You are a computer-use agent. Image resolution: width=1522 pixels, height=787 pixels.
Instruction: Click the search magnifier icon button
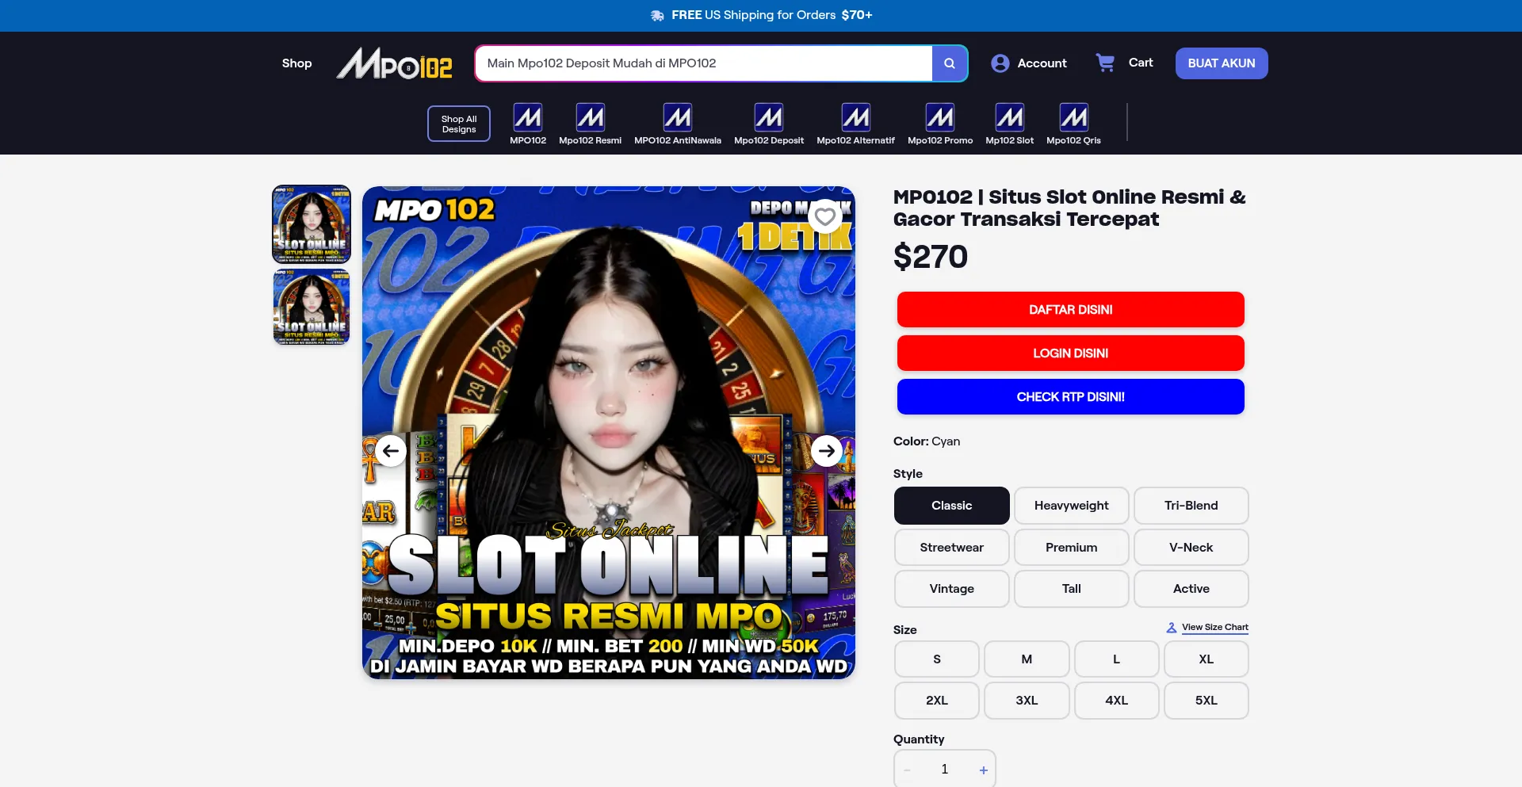949,63
